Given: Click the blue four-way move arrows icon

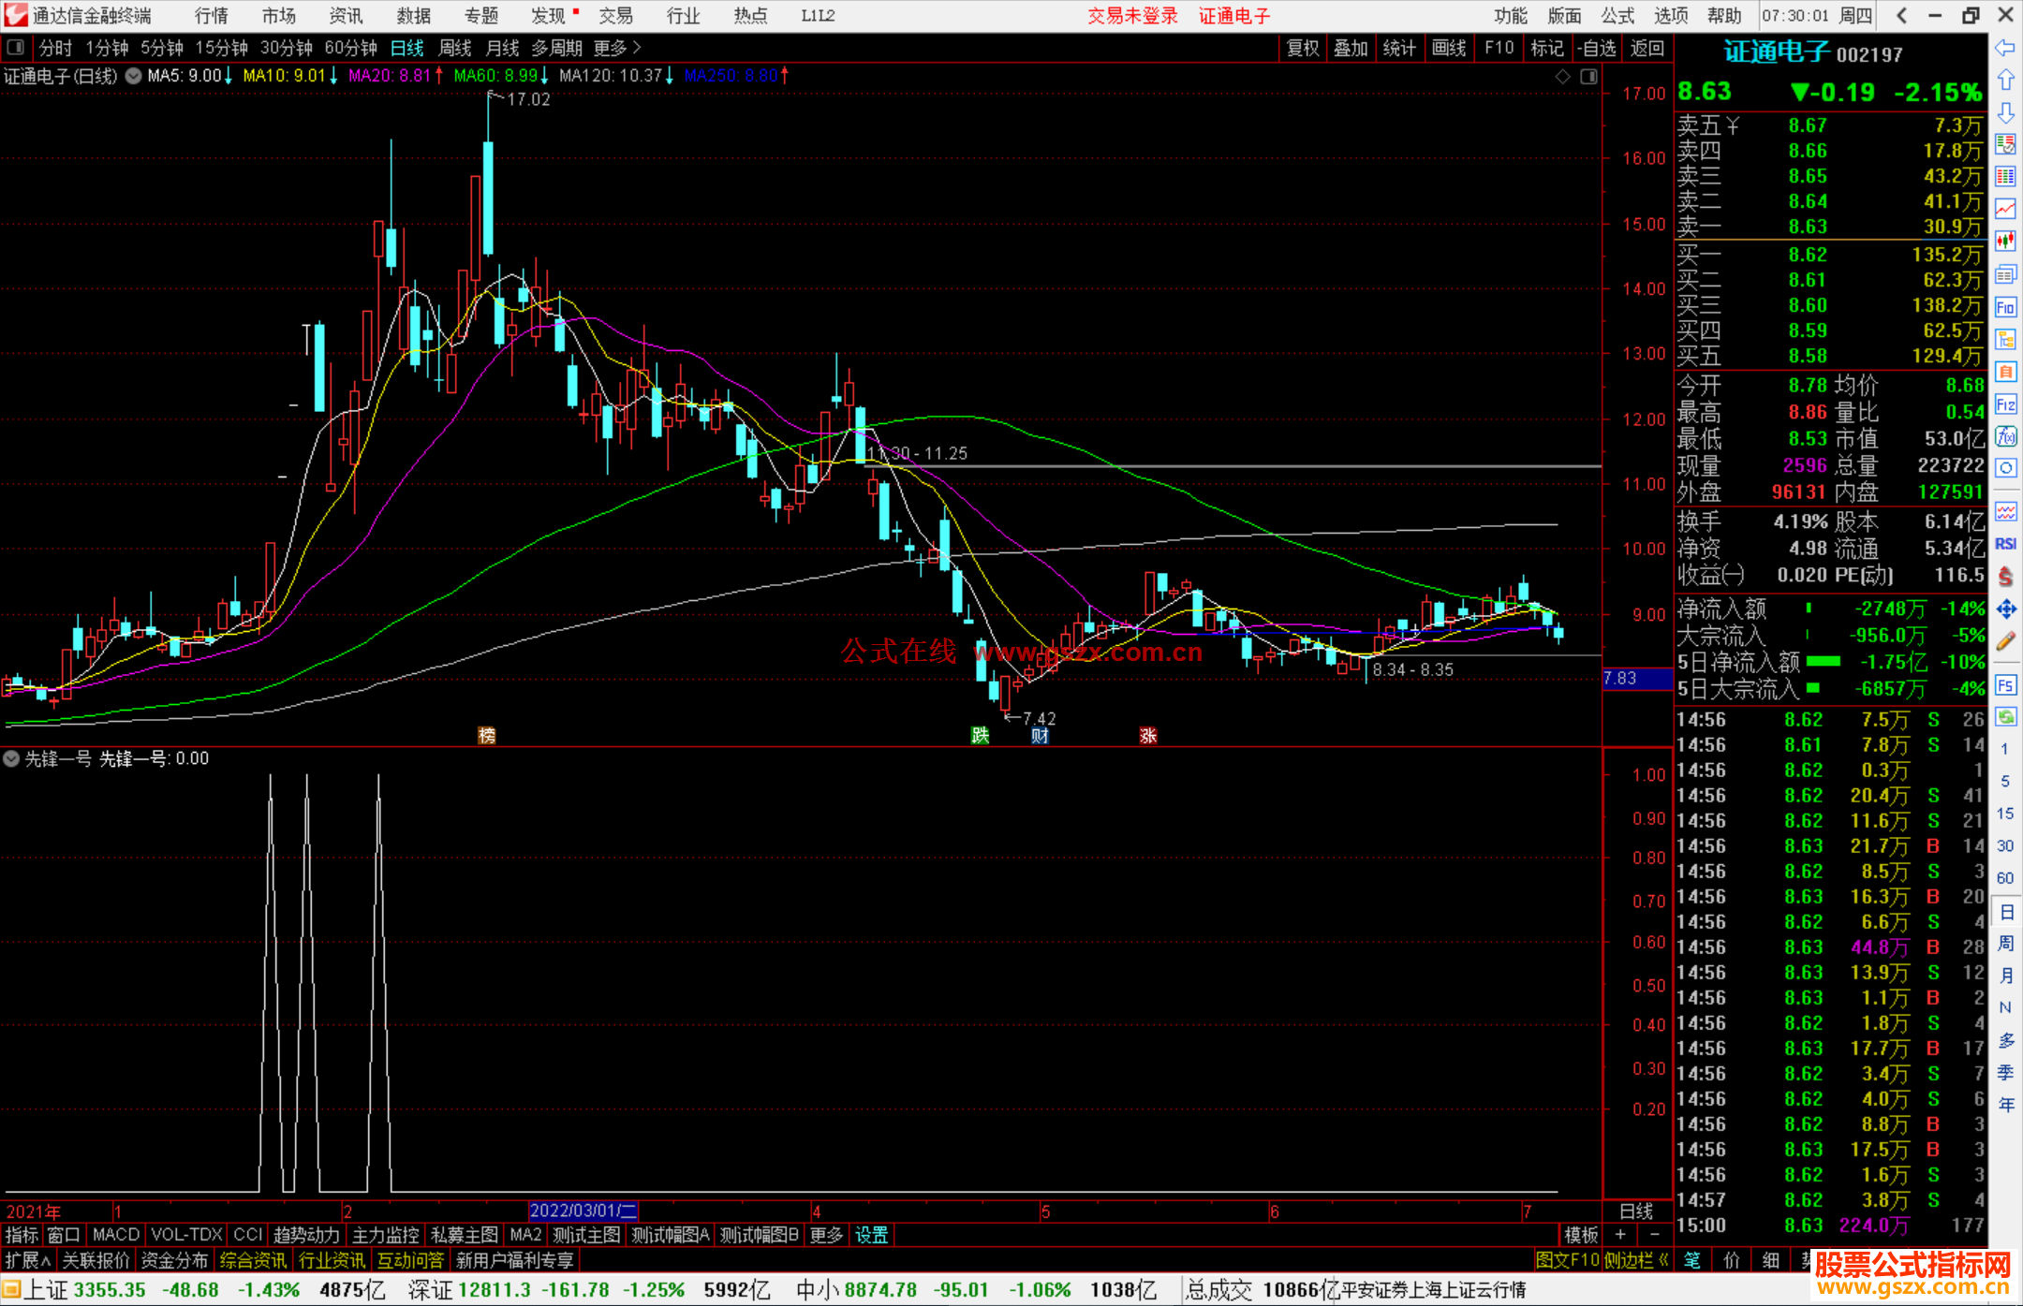Looking at the screenshot, I should click(x=2005, y=609).
